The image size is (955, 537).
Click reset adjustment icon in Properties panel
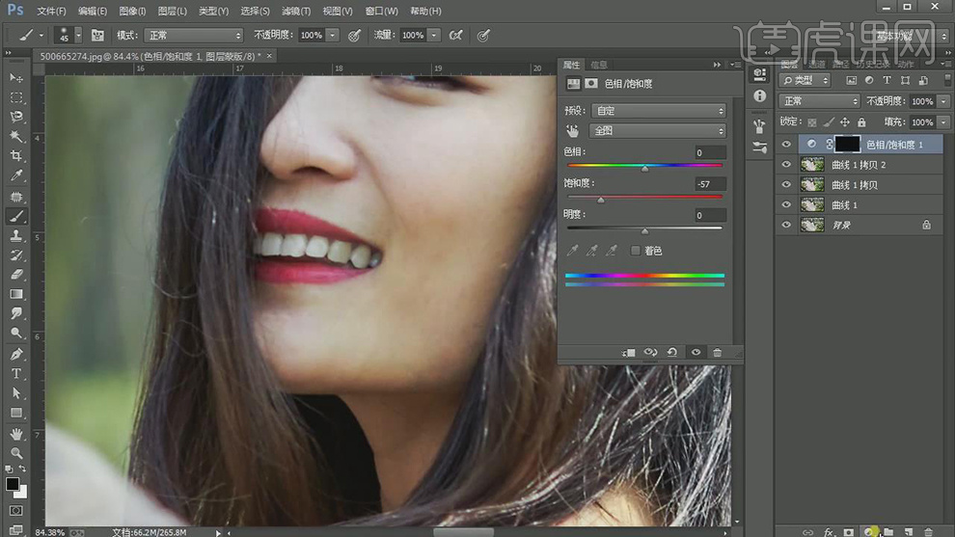(672, 353)
